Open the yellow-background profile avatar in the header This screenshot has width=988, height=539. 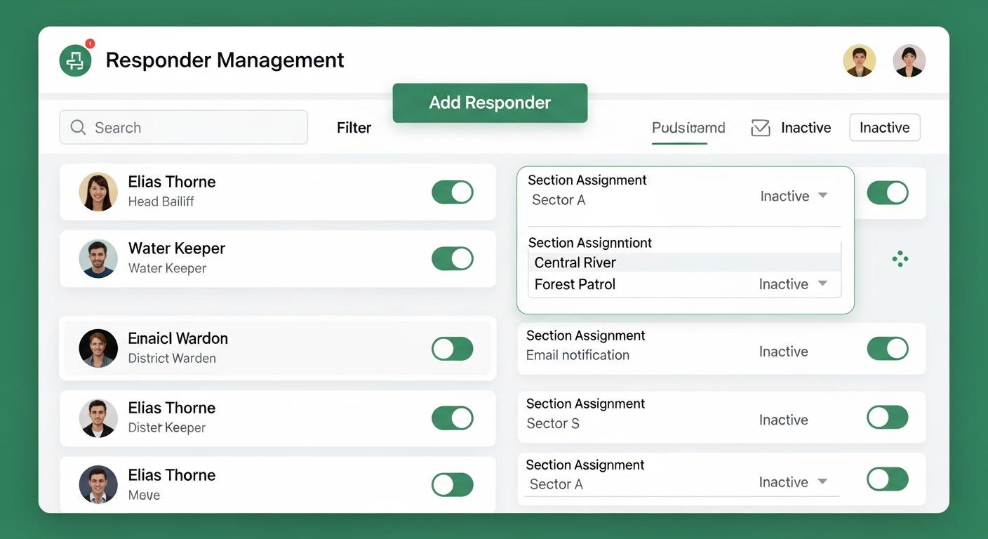pyautogui.click(x=859, y=61)
